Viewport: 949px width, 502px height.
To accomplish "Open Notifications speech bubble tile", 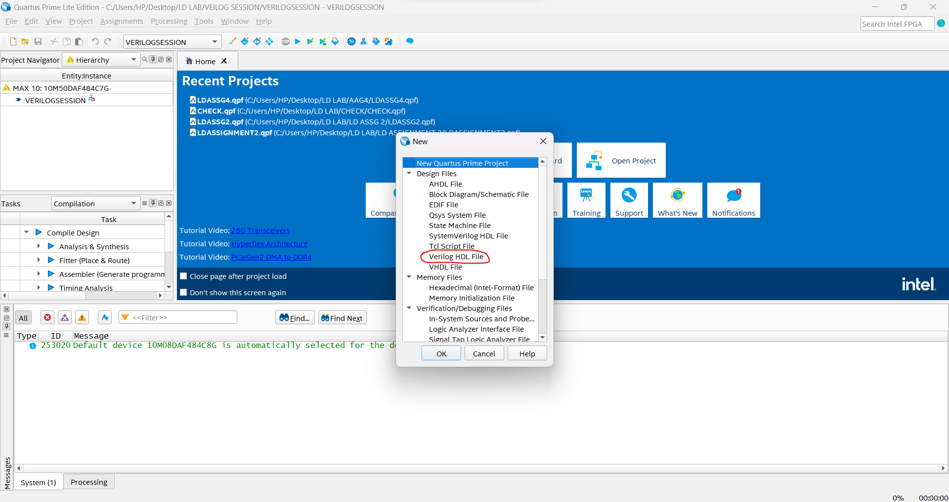I will click(733, 200).
